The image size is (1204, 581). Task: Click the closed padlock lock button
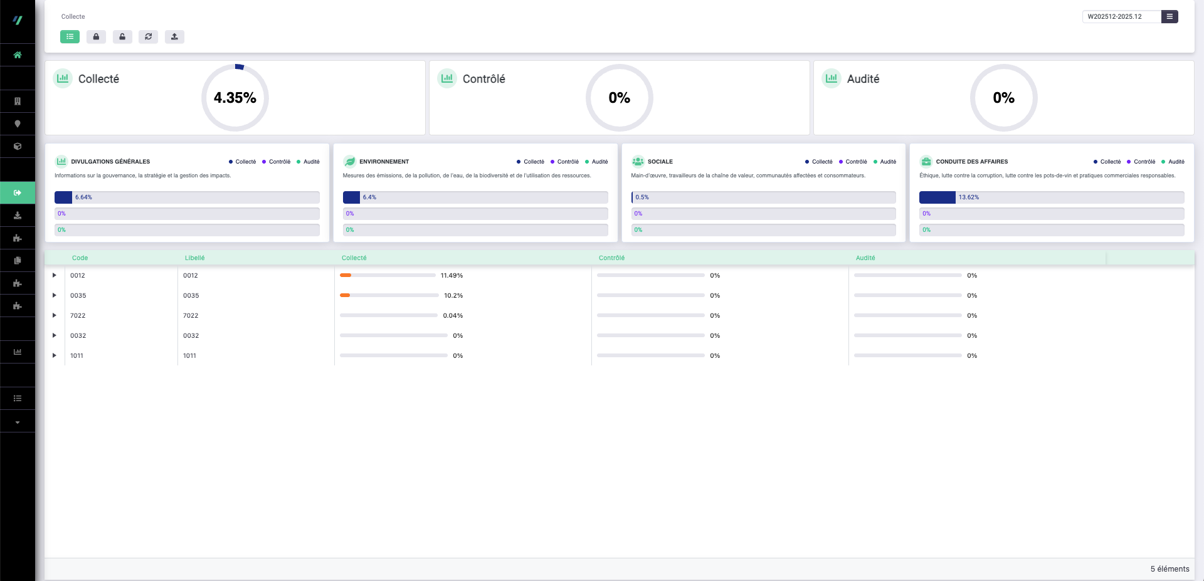(x=96, y=37)
